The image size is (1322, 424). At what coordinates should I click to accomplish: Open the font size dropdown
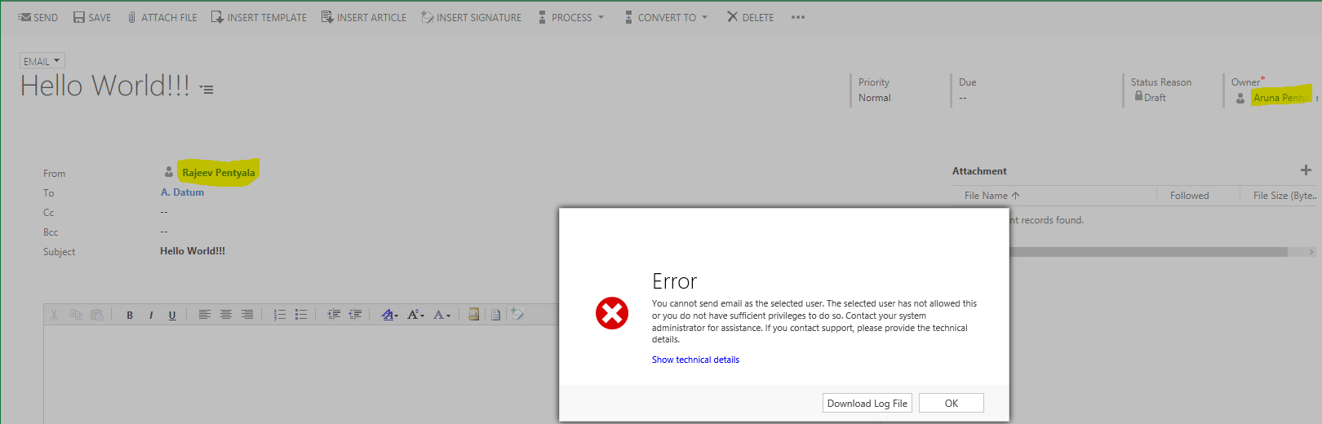(x=416, y=315)
